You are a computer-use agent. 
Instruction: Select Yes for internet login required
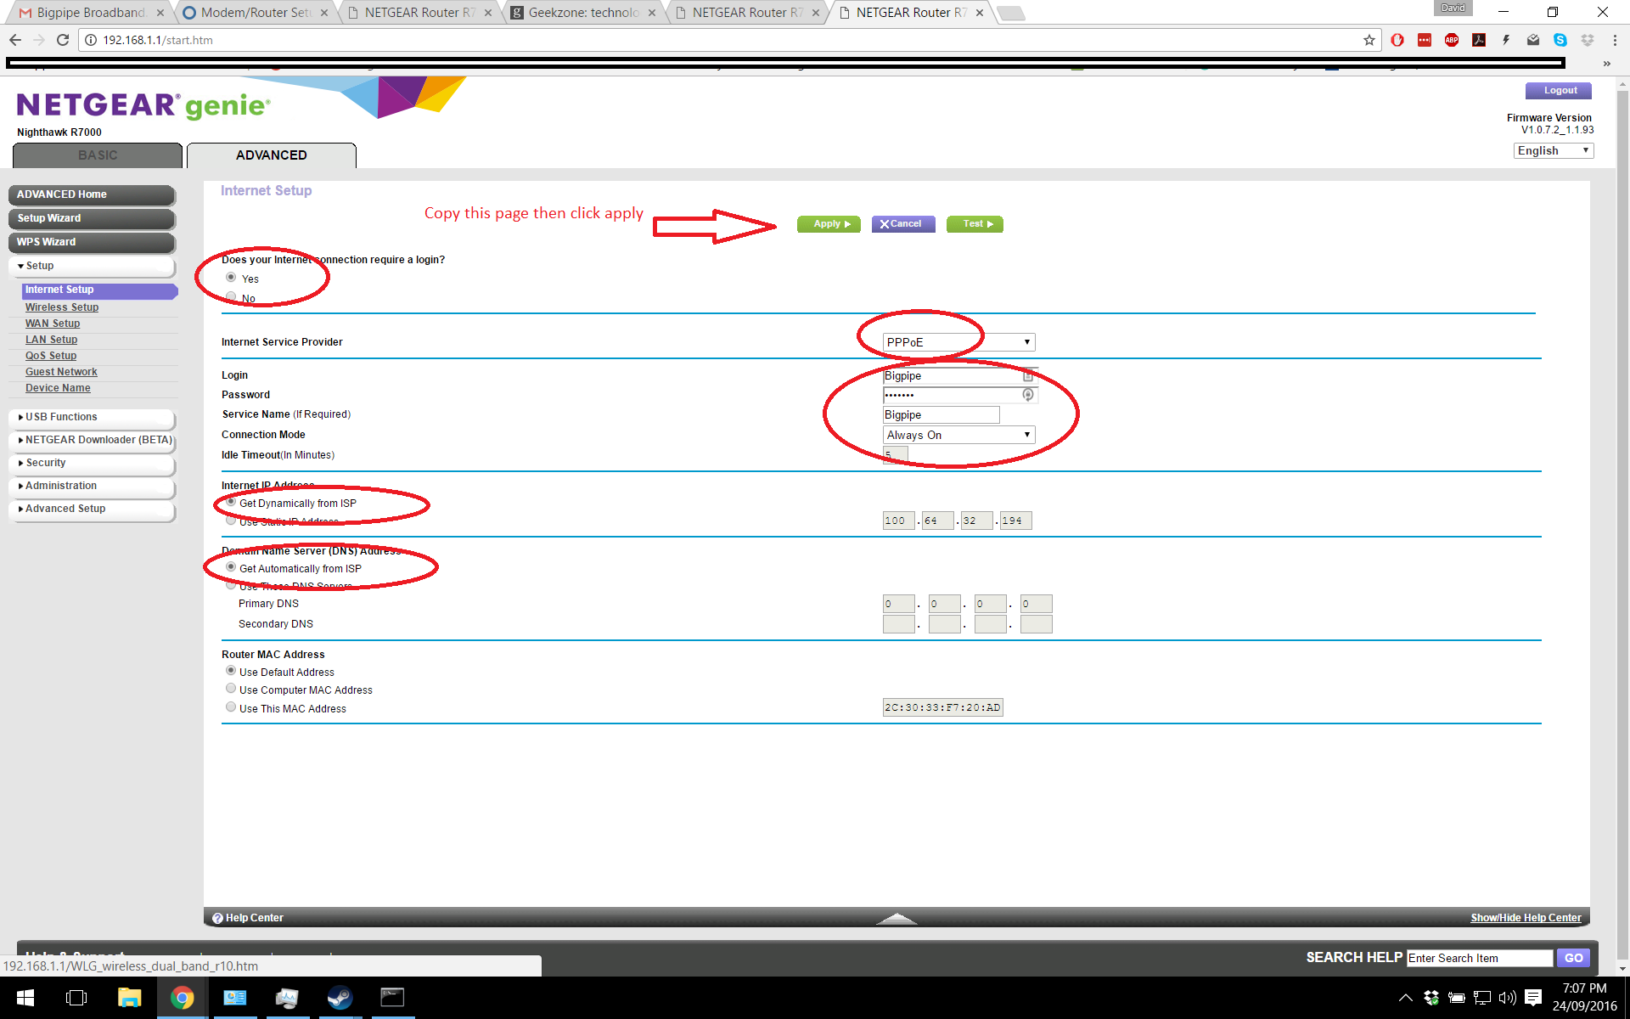tap(231, 278)
